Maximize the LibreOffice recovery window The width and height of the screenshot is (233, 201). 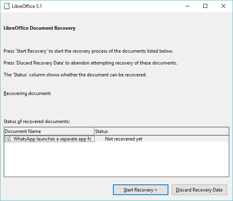(205, 6)
